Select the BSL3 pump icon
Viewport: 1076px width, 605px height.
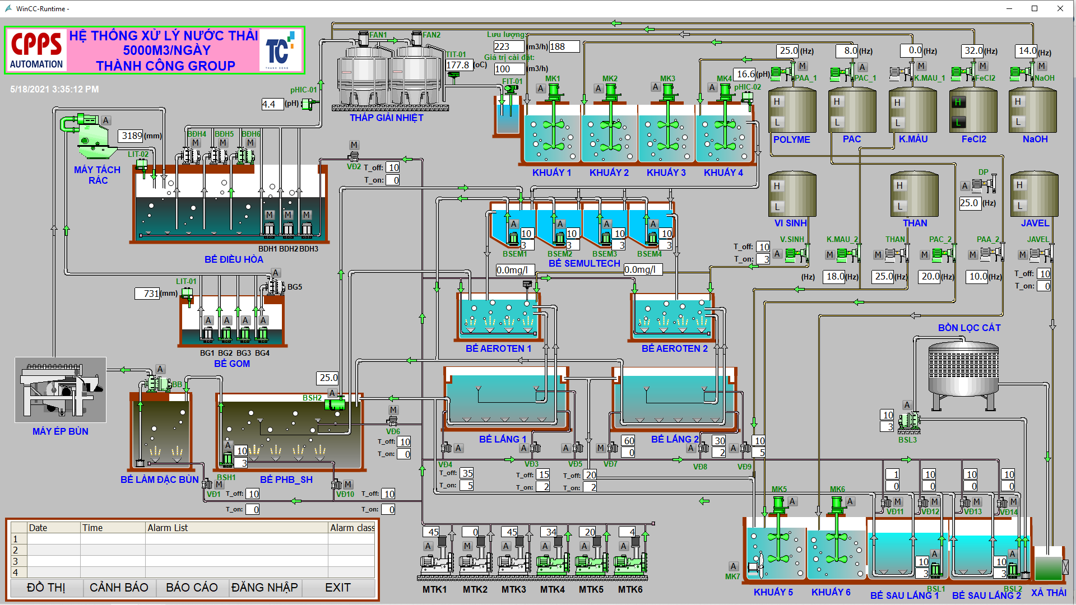point(908,421)
